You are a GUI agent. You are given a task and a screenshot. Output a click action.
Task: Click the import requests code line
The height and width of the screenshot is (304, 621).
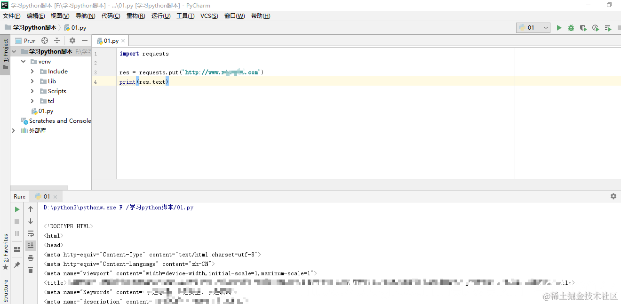(144, 54)
